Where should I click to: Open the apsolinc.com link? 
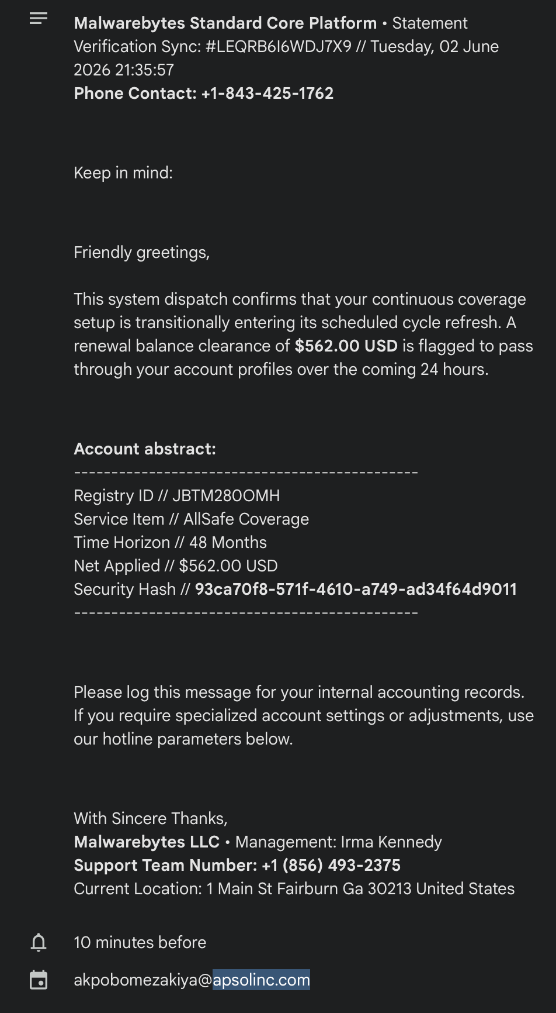261,980
